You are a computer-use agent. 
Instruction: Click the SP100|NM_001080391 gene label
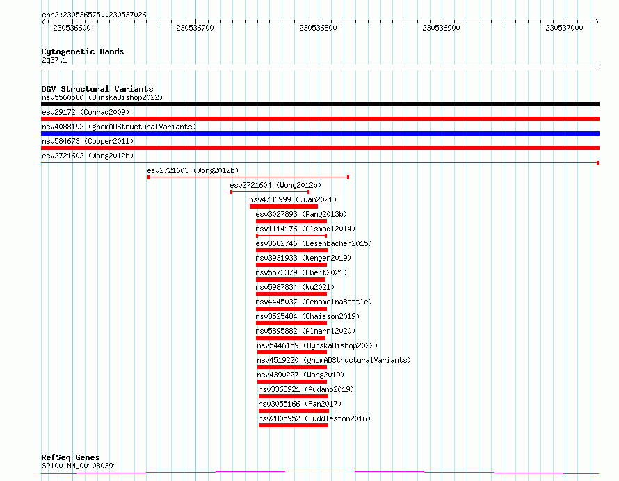79,466
